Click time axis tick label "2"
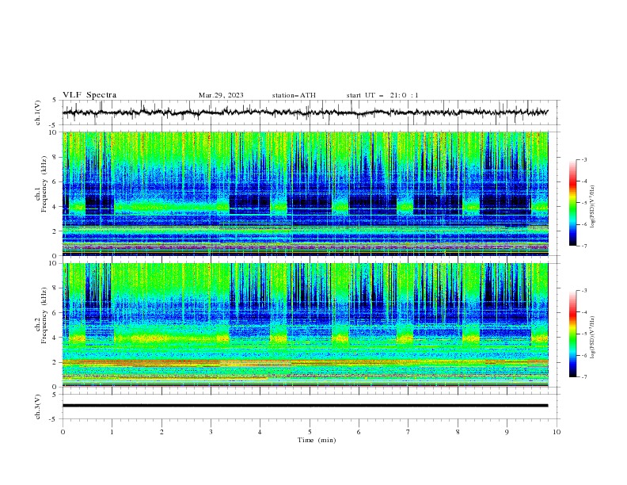The image size is (627, 485). pyautogui.click(x=161, y=432)
